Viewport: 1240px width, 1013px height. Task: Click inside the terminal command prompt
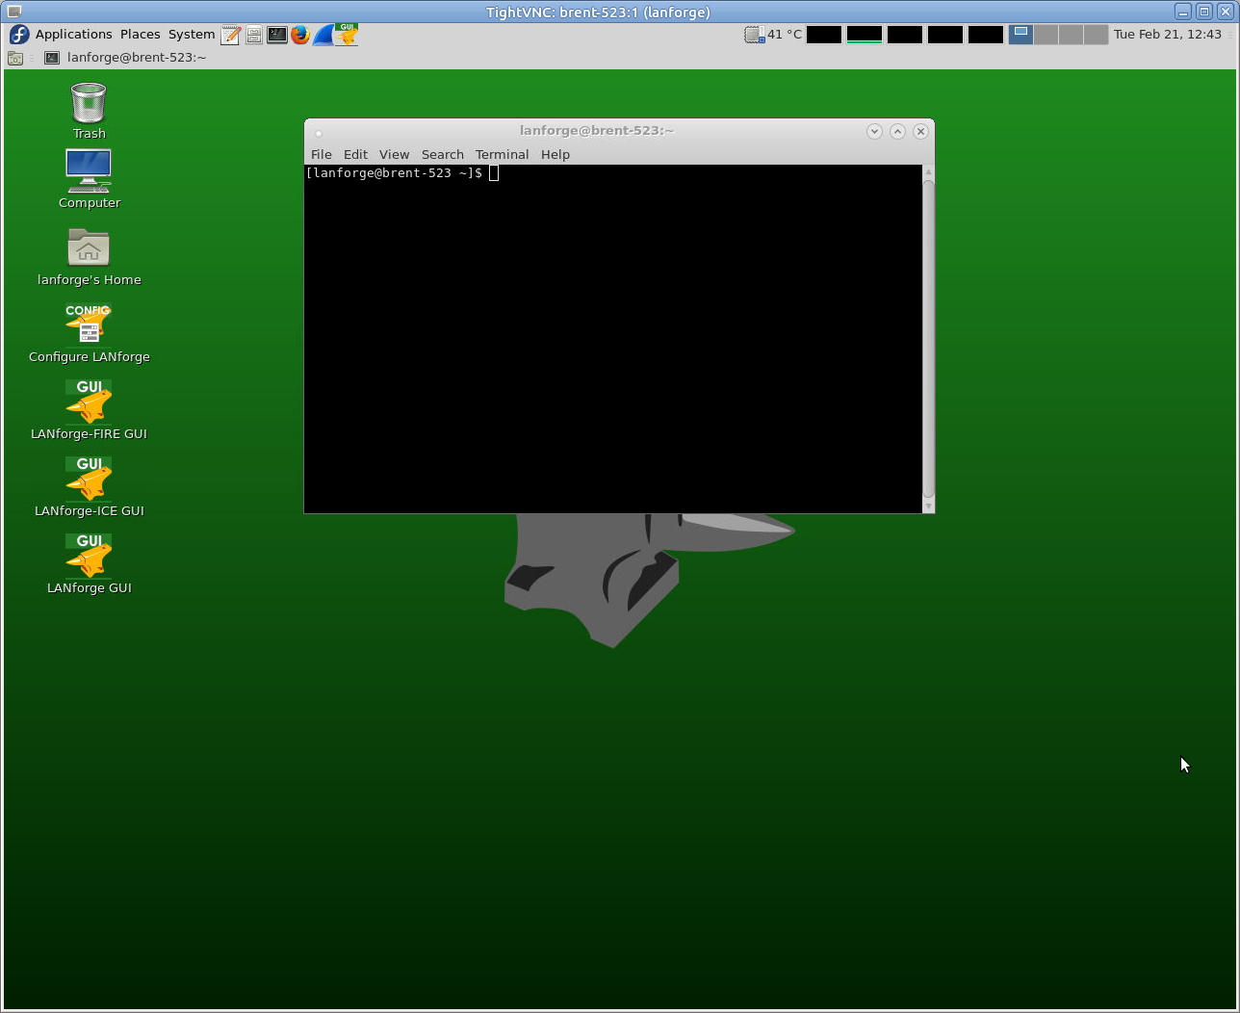[494, 173]
